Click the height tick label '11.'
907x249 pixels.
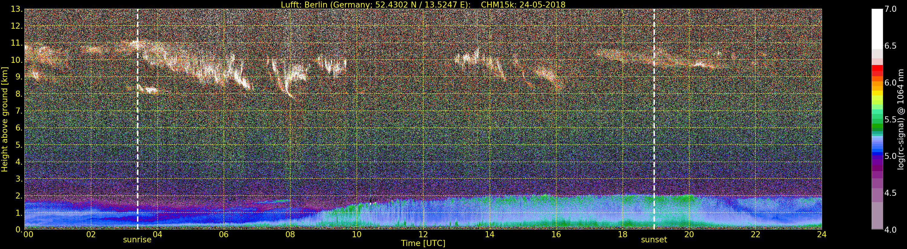click(16, 43)
